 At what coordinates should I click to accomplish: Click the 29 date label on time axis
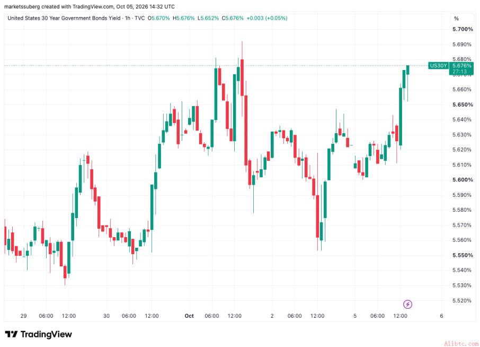(x=23, y=316)
